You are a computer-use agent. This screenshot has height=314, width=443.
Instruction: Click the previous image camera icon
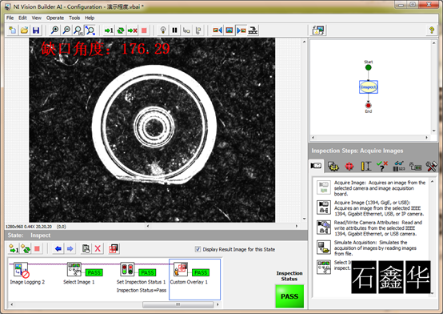point(218,30)
